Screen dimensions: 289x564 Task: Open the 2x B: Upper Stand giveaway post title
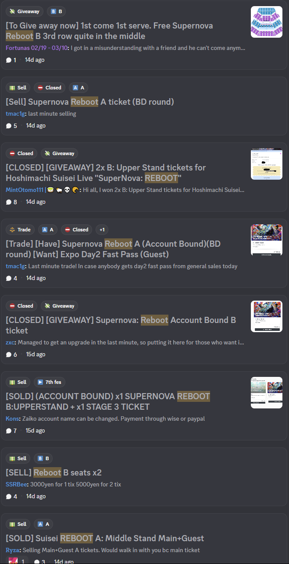point(105,173)
